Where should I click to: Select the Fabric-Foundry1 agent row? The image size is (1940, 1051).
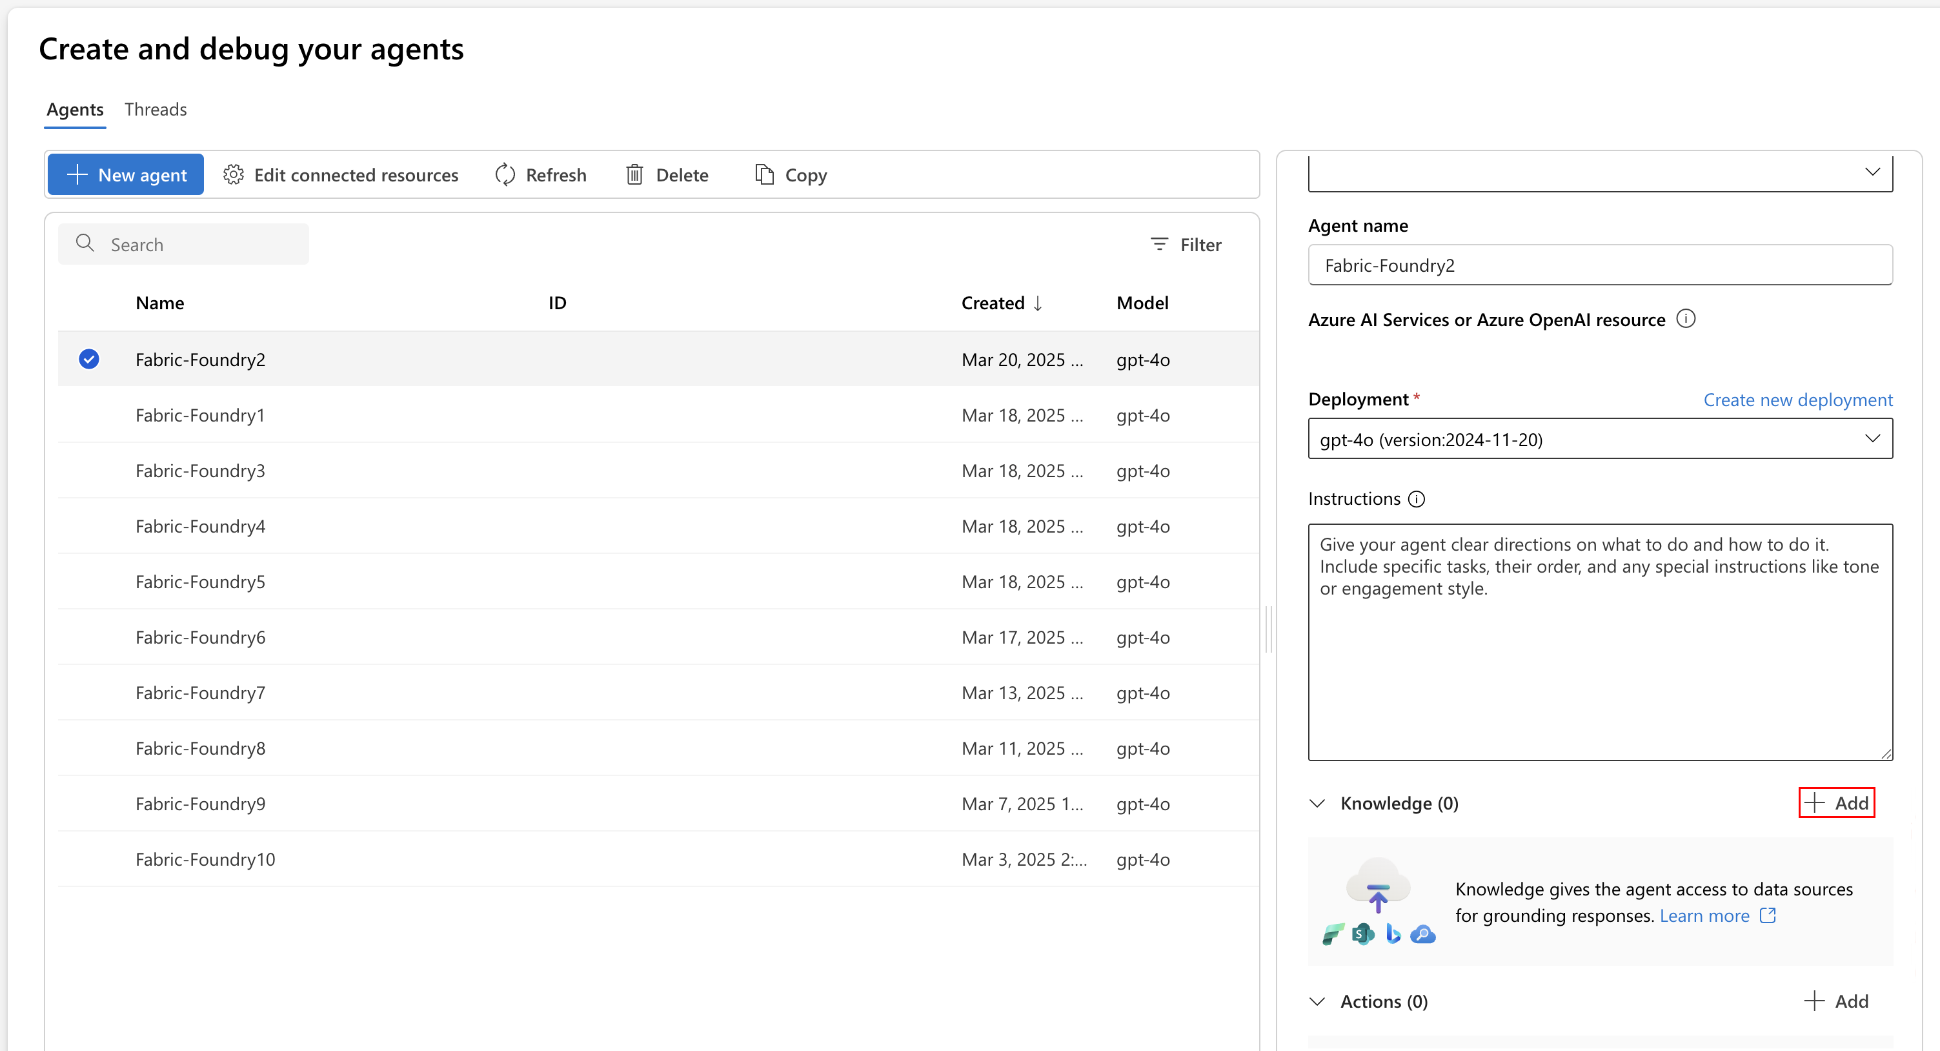200,415
